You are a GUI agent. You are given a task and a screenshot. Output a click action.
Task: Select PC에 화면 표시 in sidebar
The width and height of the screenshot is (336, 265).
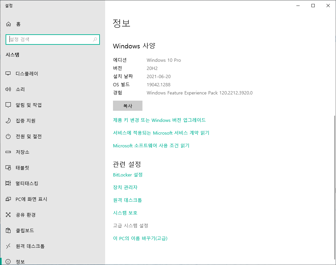[x=52, y=199]
